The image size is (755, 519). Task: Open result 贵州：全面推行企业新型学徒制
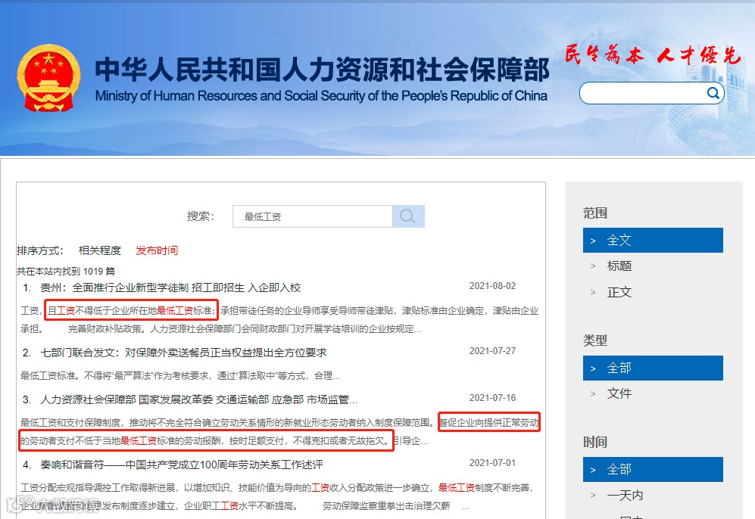point(170,287)
